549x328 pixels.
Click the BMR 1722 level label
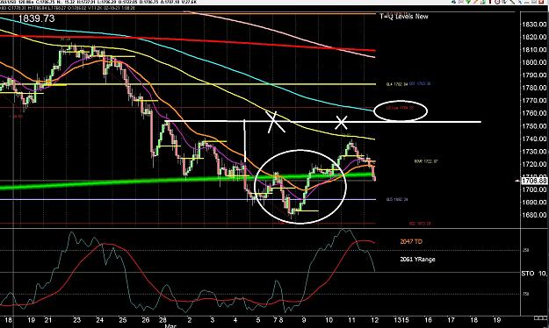pos(426,161)
